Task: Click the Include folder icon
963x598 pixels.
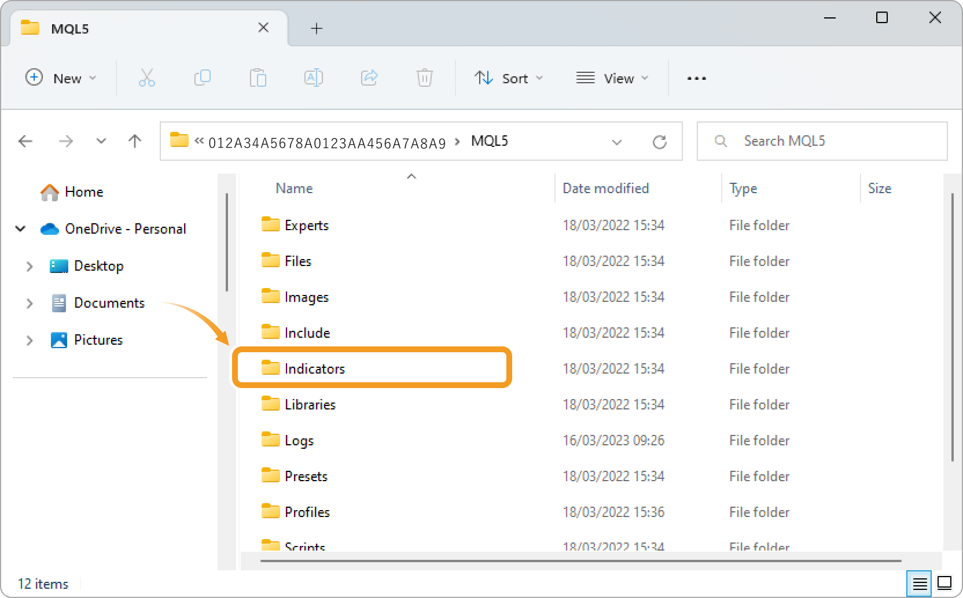Action: pos(270,331)
